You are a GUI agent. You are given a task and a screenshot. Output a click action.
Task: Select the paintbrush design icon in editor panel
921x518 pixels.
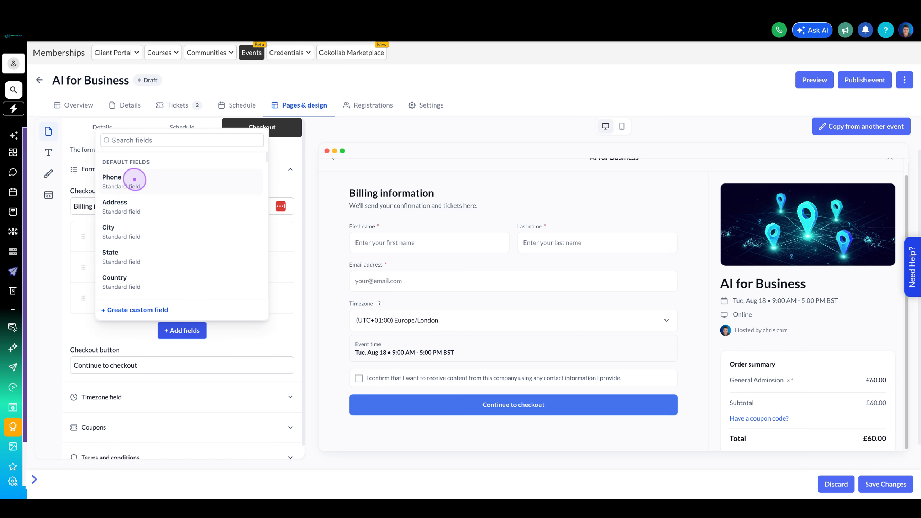pyautogui.click(x=49, y=174)
